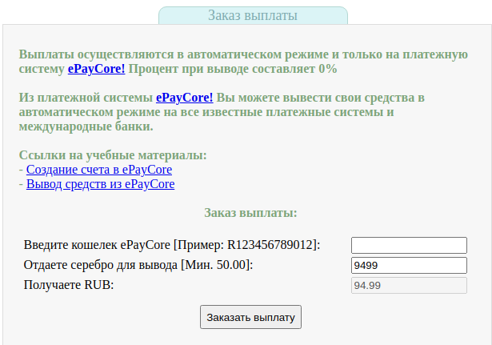Click the text 'Процент при выводе составляет 0%'
The height and width of the screenshot is (345, 492).
tap(233, 69)
